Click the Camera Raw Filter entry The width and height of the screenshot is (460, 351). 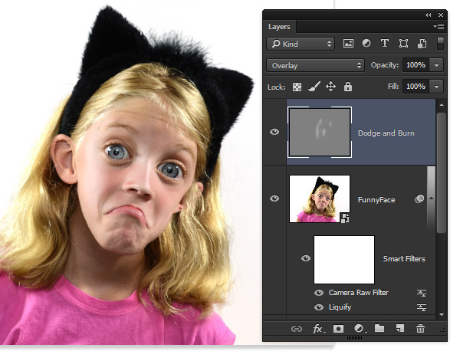click(x=359, y=293)
